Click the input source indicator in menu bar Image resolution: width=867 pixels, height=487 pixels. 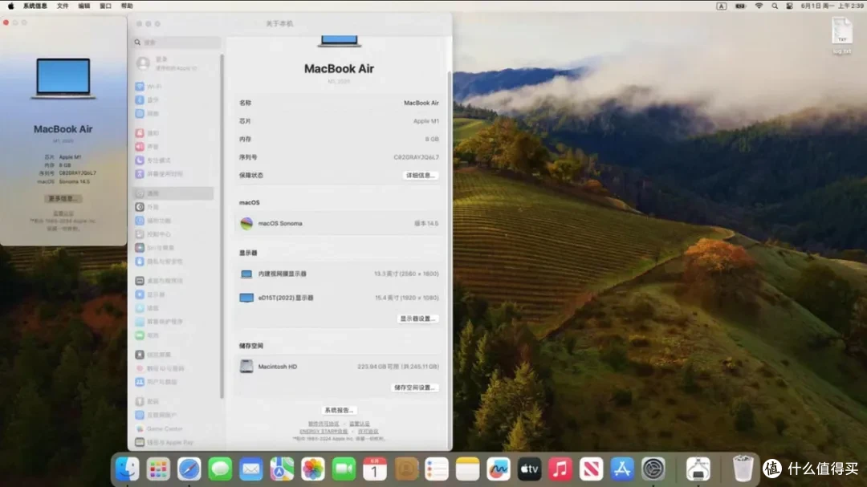[x=721, y=6]
